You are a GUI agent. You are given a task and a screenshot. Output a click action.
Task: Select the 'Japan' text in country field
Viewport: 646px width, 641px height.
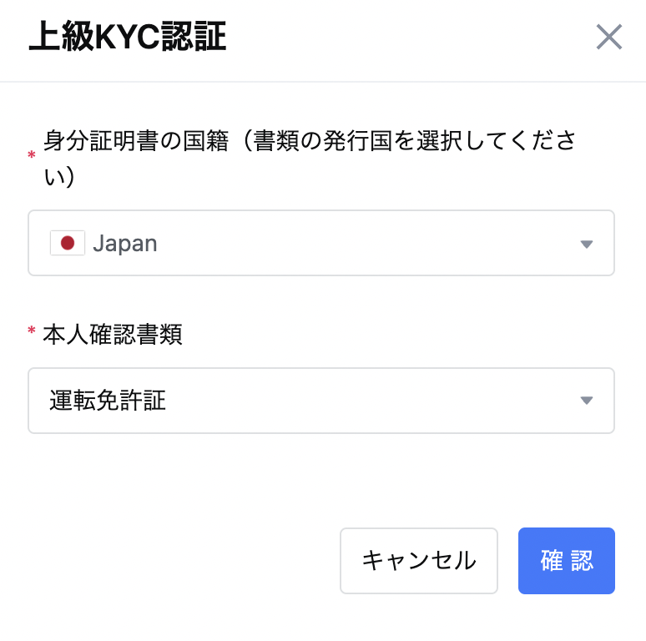click(125, 244)
